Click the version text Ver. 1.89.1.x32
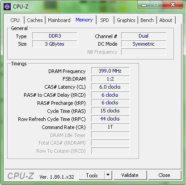This screenshot has width=186, height=185. pyautogui.click(x=57, y=177)
